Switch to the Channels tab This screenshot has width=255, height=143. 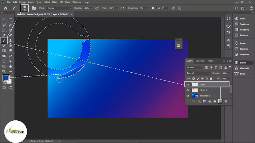[x=200, y=61]
